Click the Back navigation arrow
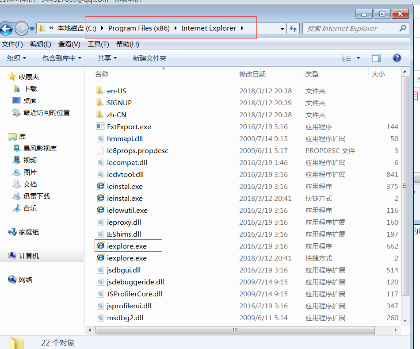This screenshot has height=349, width=420. [x=6, y=28]
